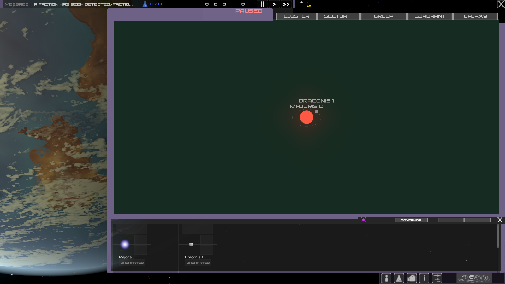Click the DRACONIS 1 map label
The image size is (505, 284).
point(316,101)
